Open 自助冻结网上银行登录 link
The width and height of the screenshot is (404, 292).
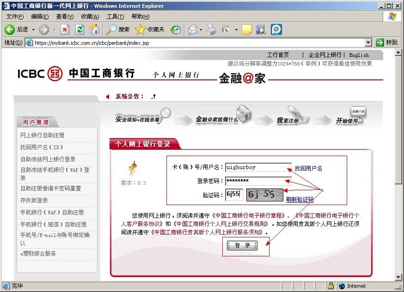tap(48, 159)
